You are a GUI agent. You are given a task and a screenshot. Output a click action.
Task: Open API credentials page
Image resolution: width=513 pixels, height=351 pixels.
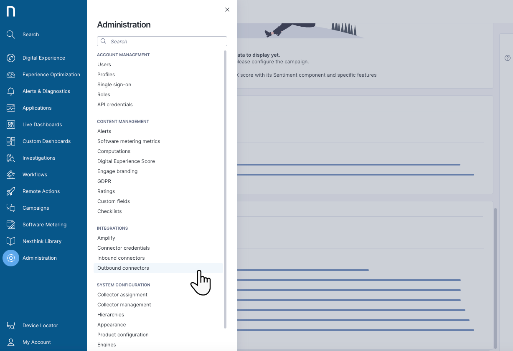115,105
